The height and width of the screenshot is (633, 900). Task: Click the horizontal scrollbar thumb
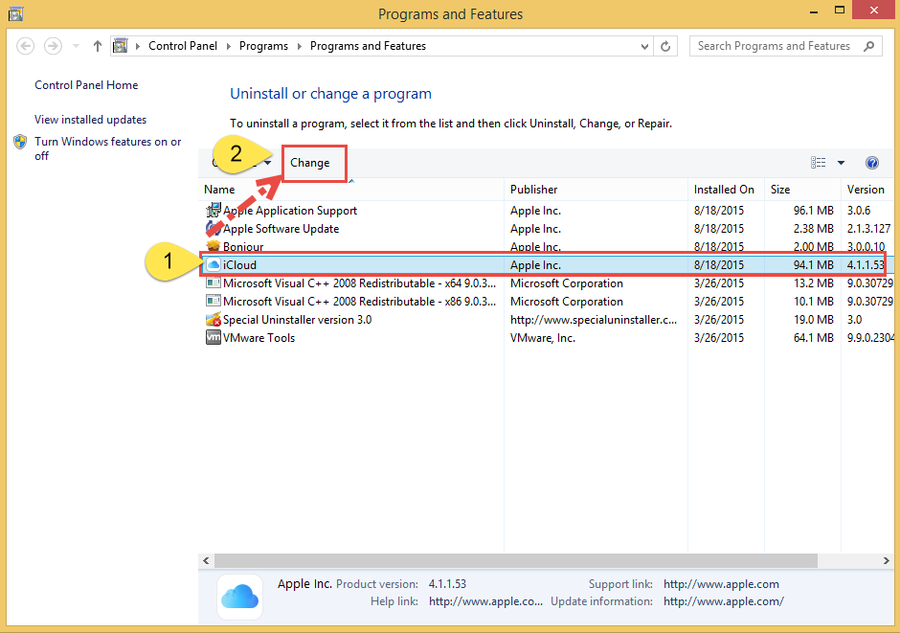pyautogui.click(x=515, y=560)
